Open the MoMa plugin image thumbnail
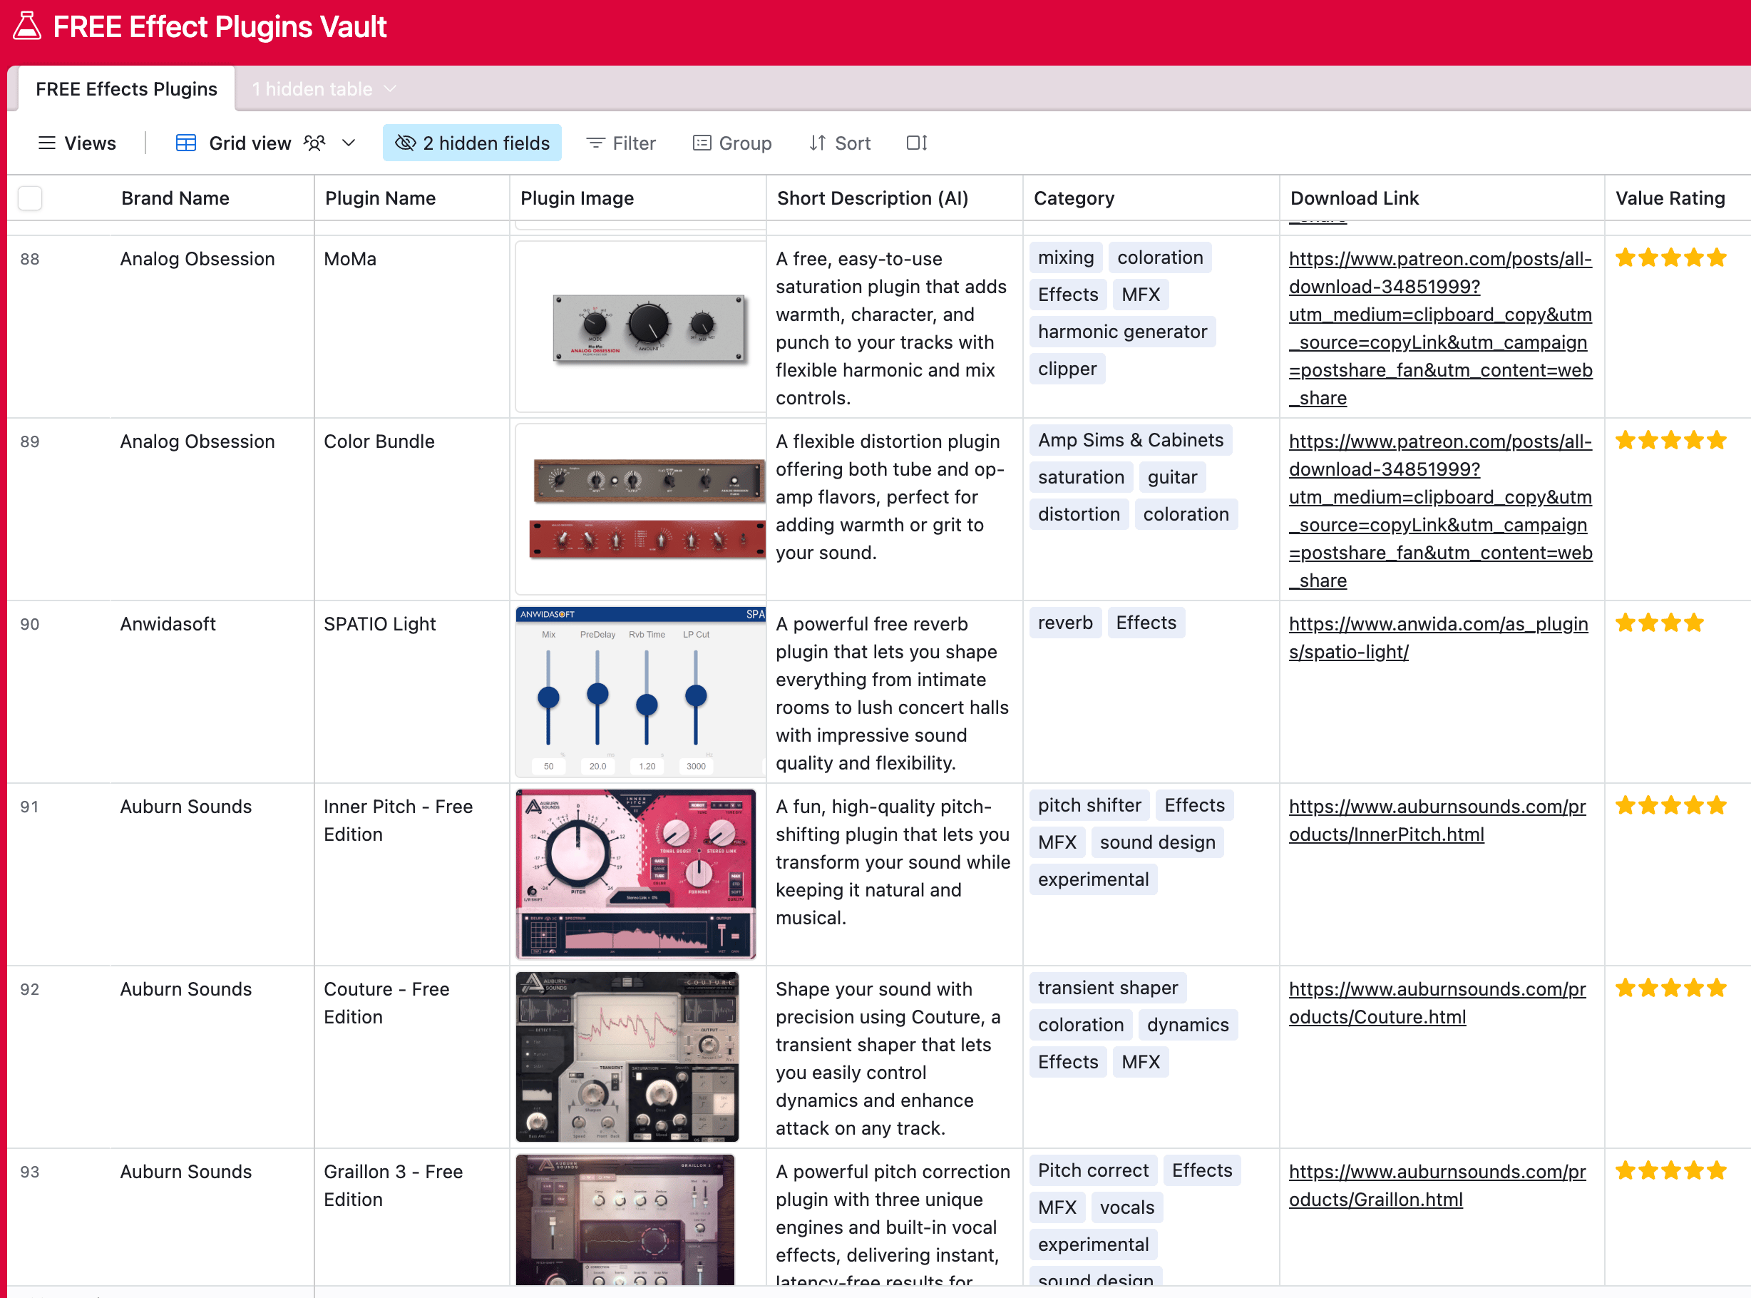Viewport: 1751px width, 1298px height. pyautogui.click(x=640, y=327)
